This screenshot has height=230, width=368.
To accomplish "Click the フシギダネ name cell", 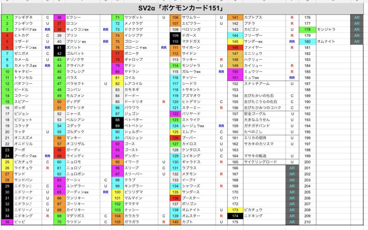I will click(x=28, y=17).
